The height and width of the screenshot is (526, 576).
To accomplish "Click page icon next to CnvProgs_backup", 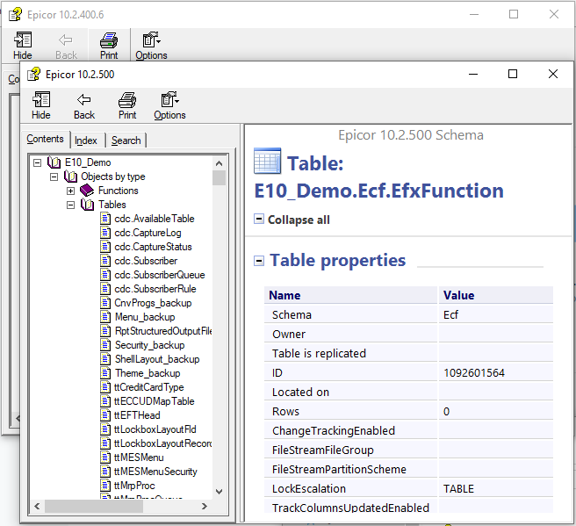I will point(105,303).
